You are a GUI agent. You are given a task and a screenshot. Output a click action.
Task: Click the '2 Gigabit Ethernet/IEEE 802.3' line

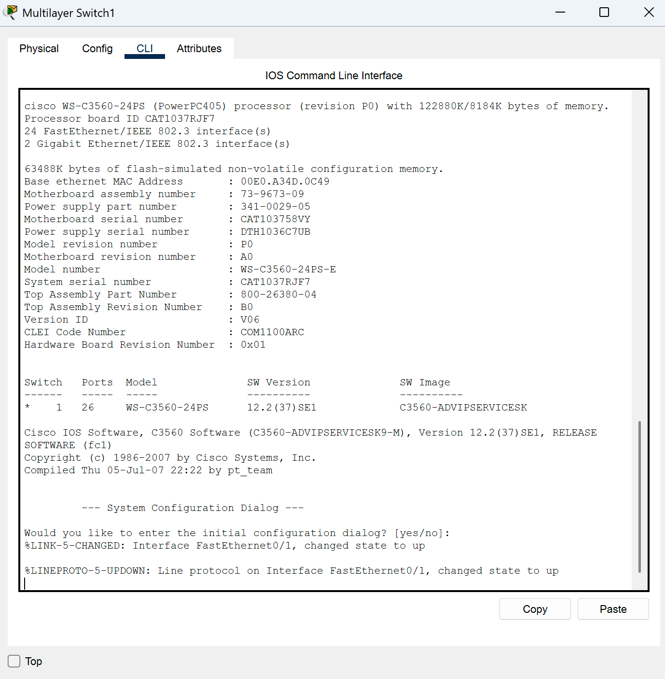coord(157,144)
